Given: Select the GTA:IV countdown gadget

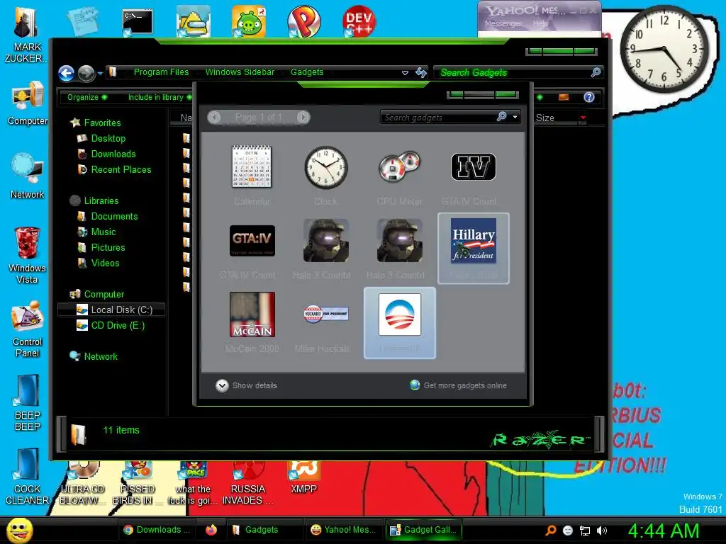Looking at the screenshot, I should click(x=252, y=241).
